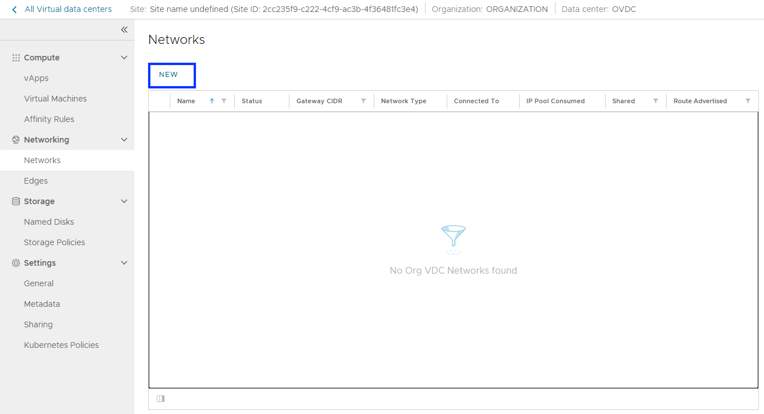This screenshot has width=764, height=414.
Task: Collapse the Settings section chevron
Action: pos(124,263)
